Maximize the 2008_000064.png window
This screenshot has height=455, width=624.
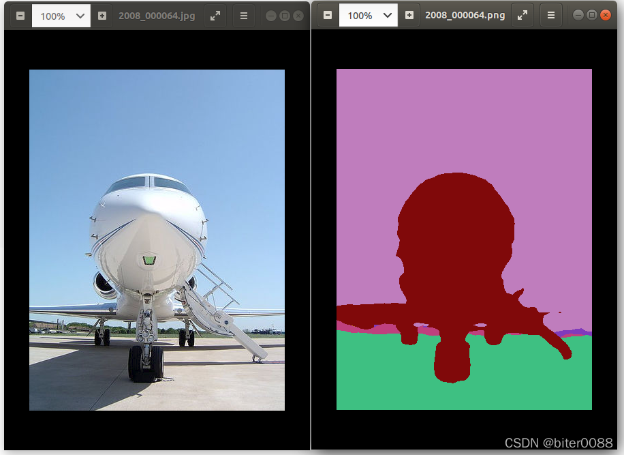(x=592, y=15)
